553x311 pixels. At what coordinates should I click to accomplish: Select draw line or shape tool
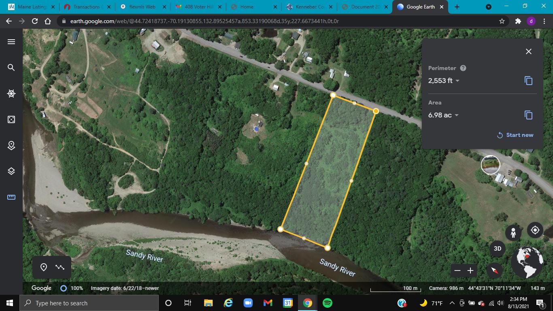click(x=60, y=267)
